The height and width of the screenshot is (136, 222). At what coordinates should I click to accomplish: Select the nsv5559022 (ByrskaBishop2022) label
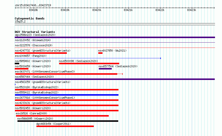37,92
